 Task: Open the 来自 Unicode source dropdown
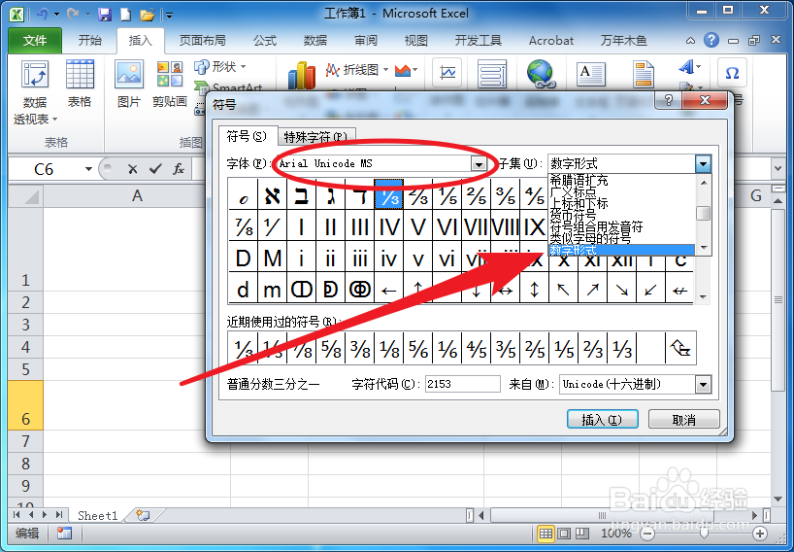pyautogui.click(x=703, y=385)
